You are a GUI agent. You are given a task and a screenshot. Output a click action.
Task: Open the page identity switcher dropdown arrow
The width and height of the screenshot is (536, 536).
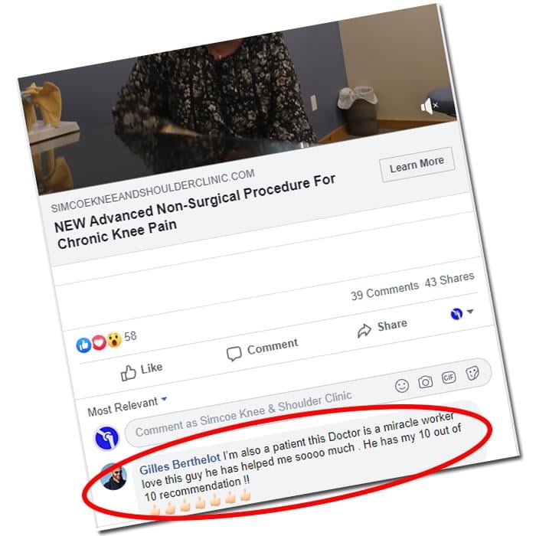coord(470,311)
